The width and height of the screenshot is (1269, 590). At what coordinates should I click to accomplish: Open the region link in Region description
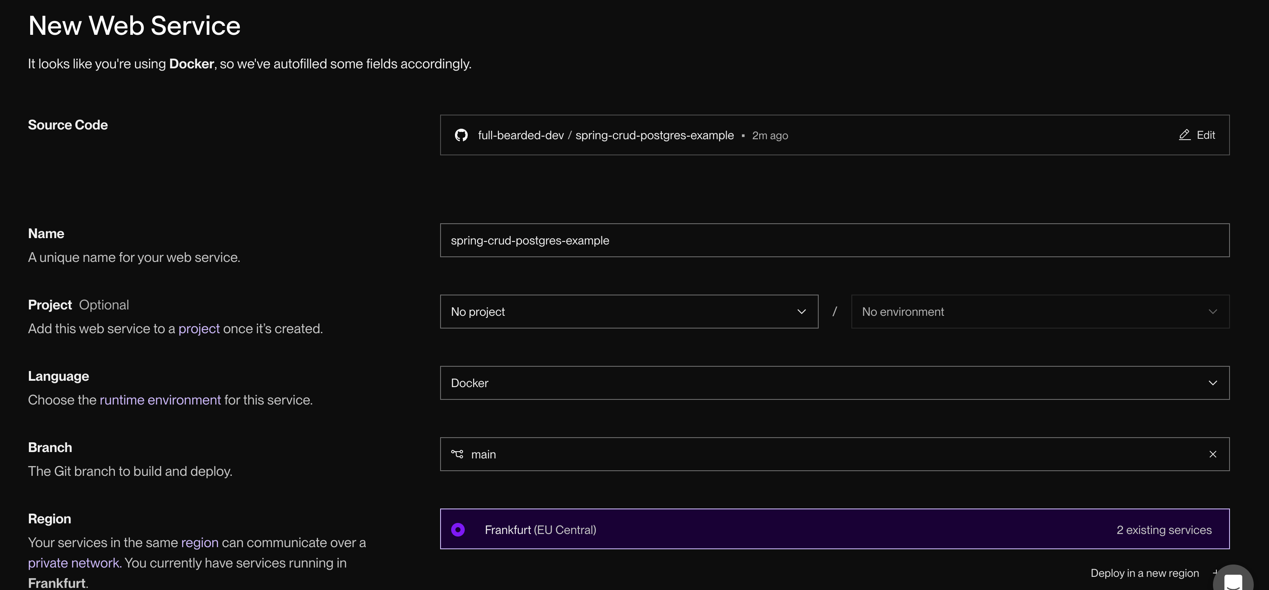pos(199,543)
